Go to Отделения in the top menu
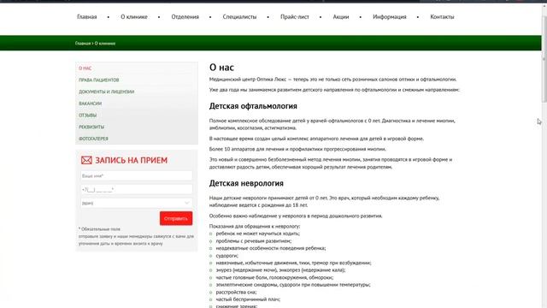This screenshot has width=547, height=308. [x=185, y=17]
